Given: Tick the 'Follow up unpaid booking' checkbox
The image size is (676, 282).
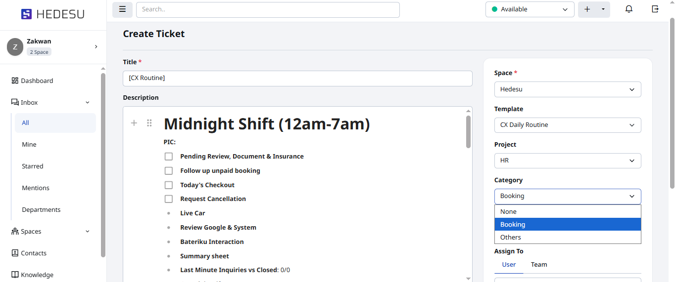Looking at the screenshot, I should coord(169,171).
